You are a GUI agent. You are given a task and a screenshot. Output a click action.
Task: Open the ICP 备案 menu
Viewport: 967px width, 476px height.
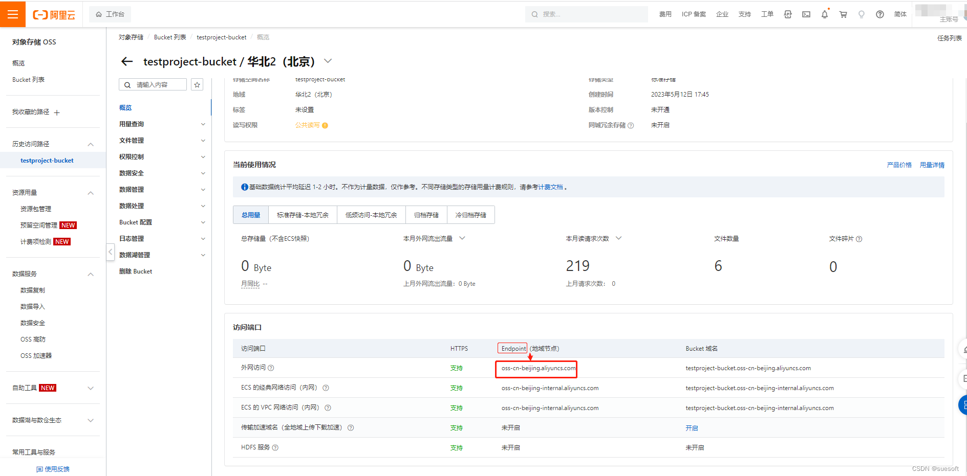click(694, 14)
